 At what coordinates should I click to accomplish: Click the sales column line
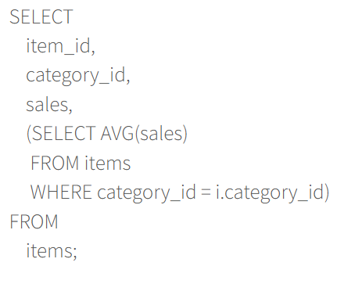coord(49,105)
